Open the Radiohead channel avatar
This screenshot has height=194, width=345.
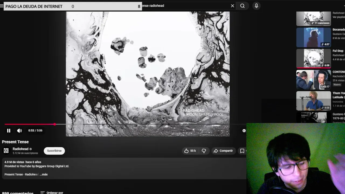6,151
